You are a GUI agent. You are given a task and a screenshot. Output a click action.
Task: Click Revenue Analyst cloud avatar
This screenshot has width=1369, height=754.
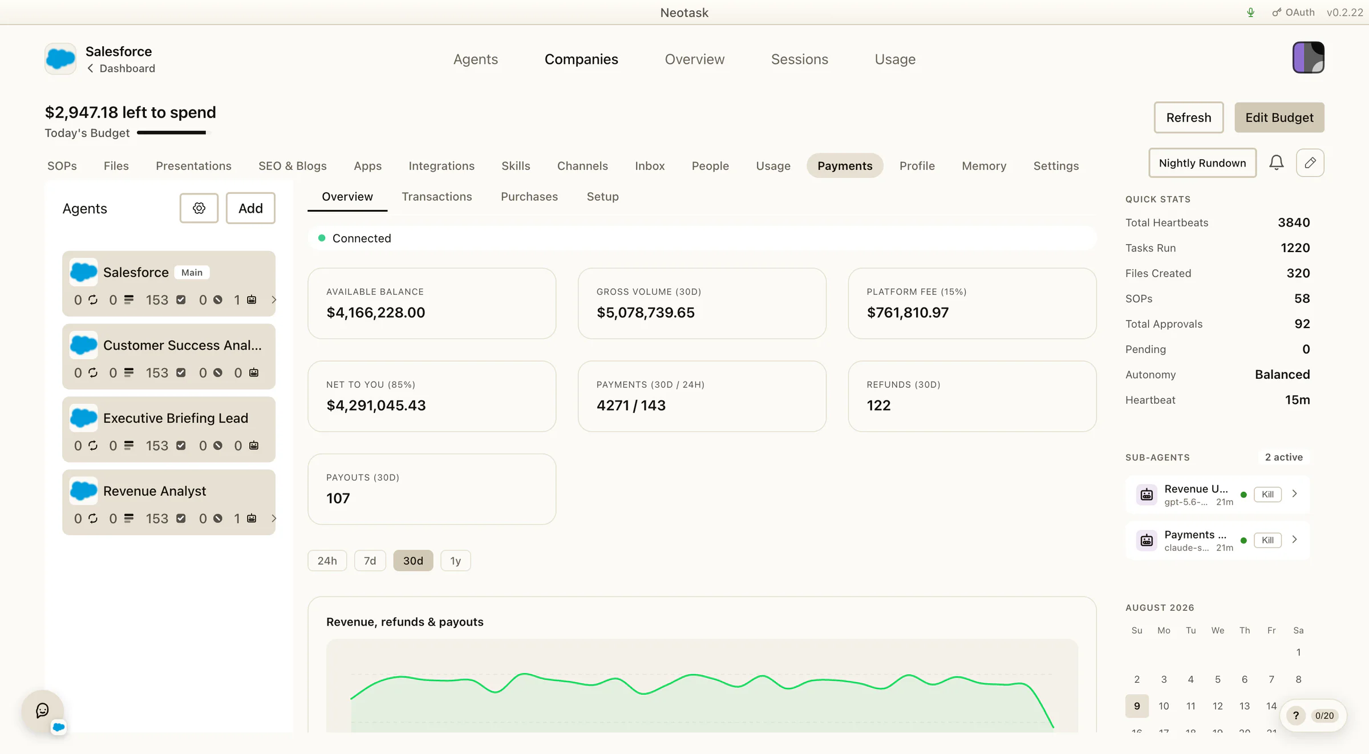pos(84,491)
